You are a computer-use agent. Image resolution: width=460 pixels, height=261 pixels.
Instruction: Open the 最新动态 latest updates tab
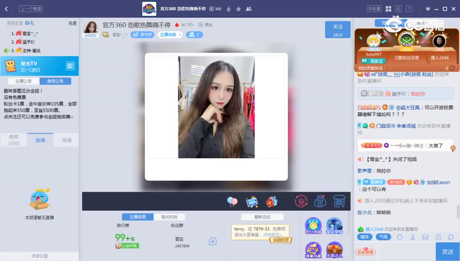pos(262,217)
